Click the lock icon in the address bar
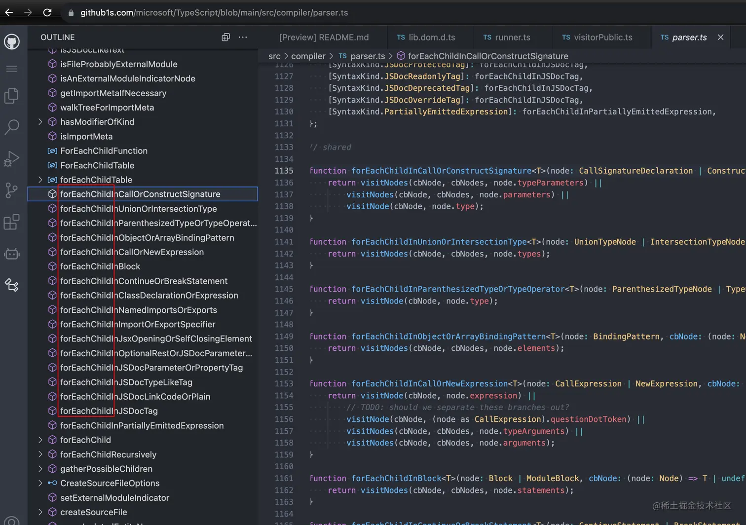 click(x=71, y=13)
